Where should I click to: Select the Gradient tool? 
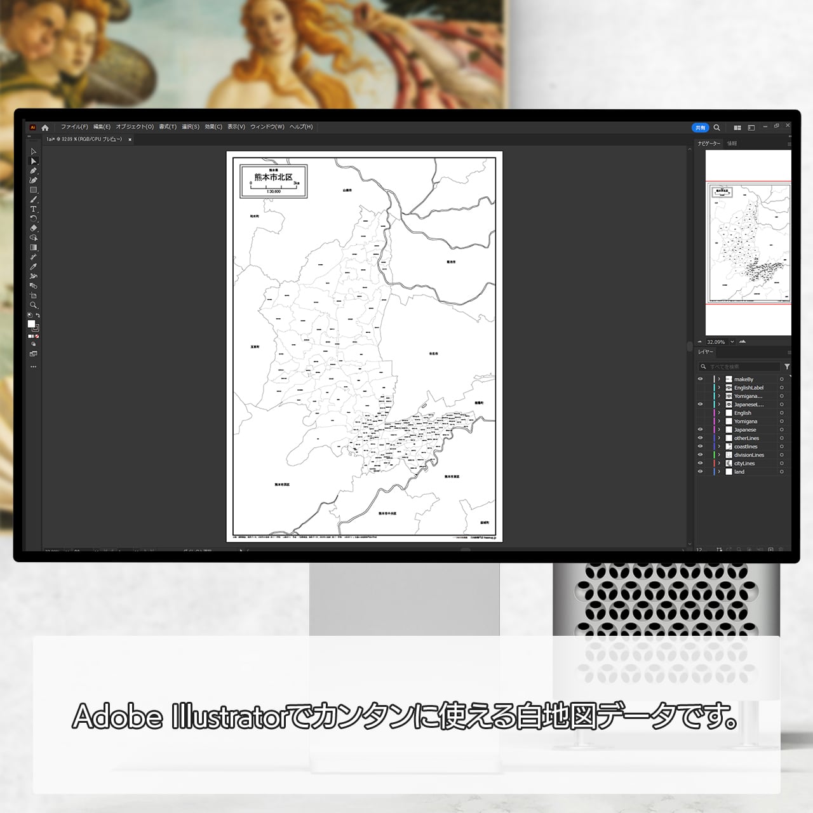tap(34, 248)
